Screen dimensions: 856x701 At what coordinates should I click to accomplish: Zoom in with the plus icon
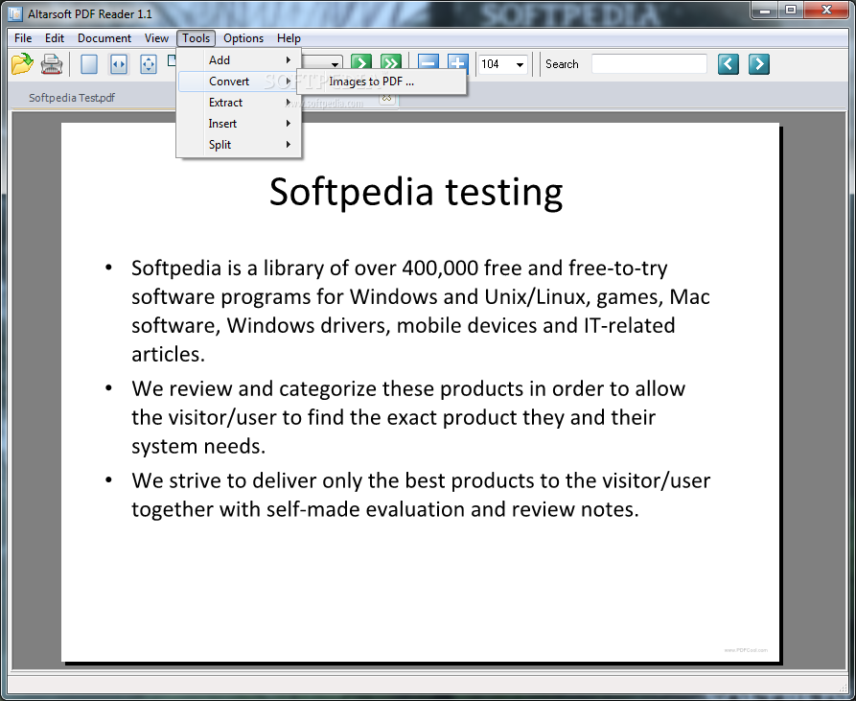[457, 61]
